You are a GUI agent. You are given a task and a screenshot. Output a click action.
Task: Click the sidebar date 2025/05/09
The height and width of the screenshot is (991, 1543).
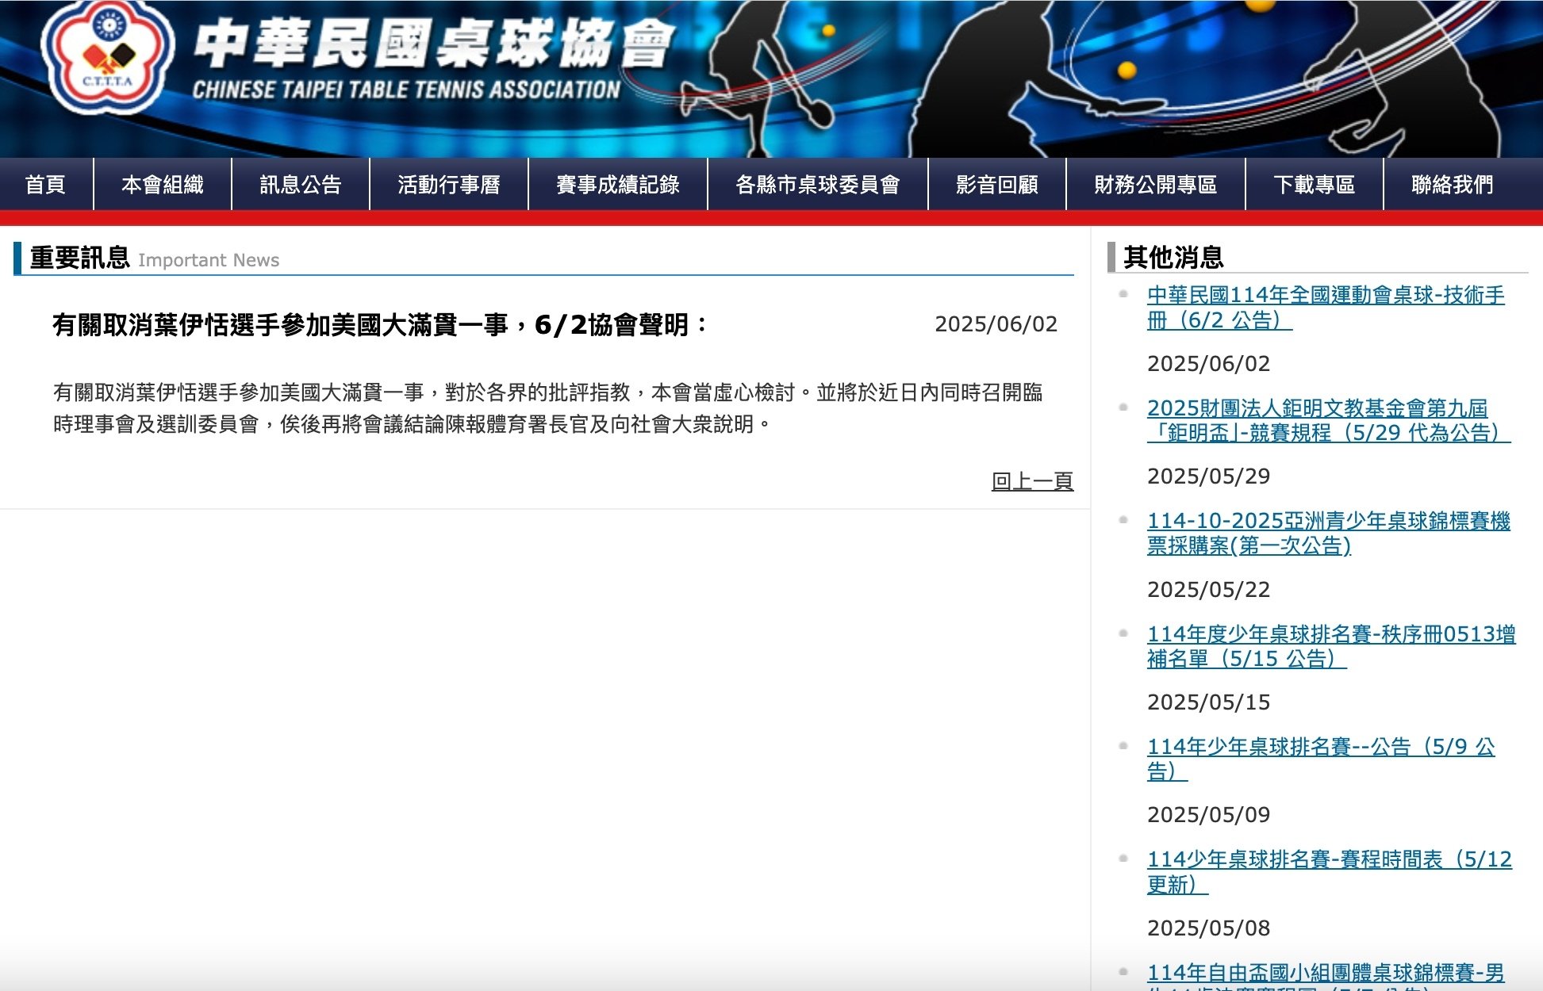(x=1209, y=815)
